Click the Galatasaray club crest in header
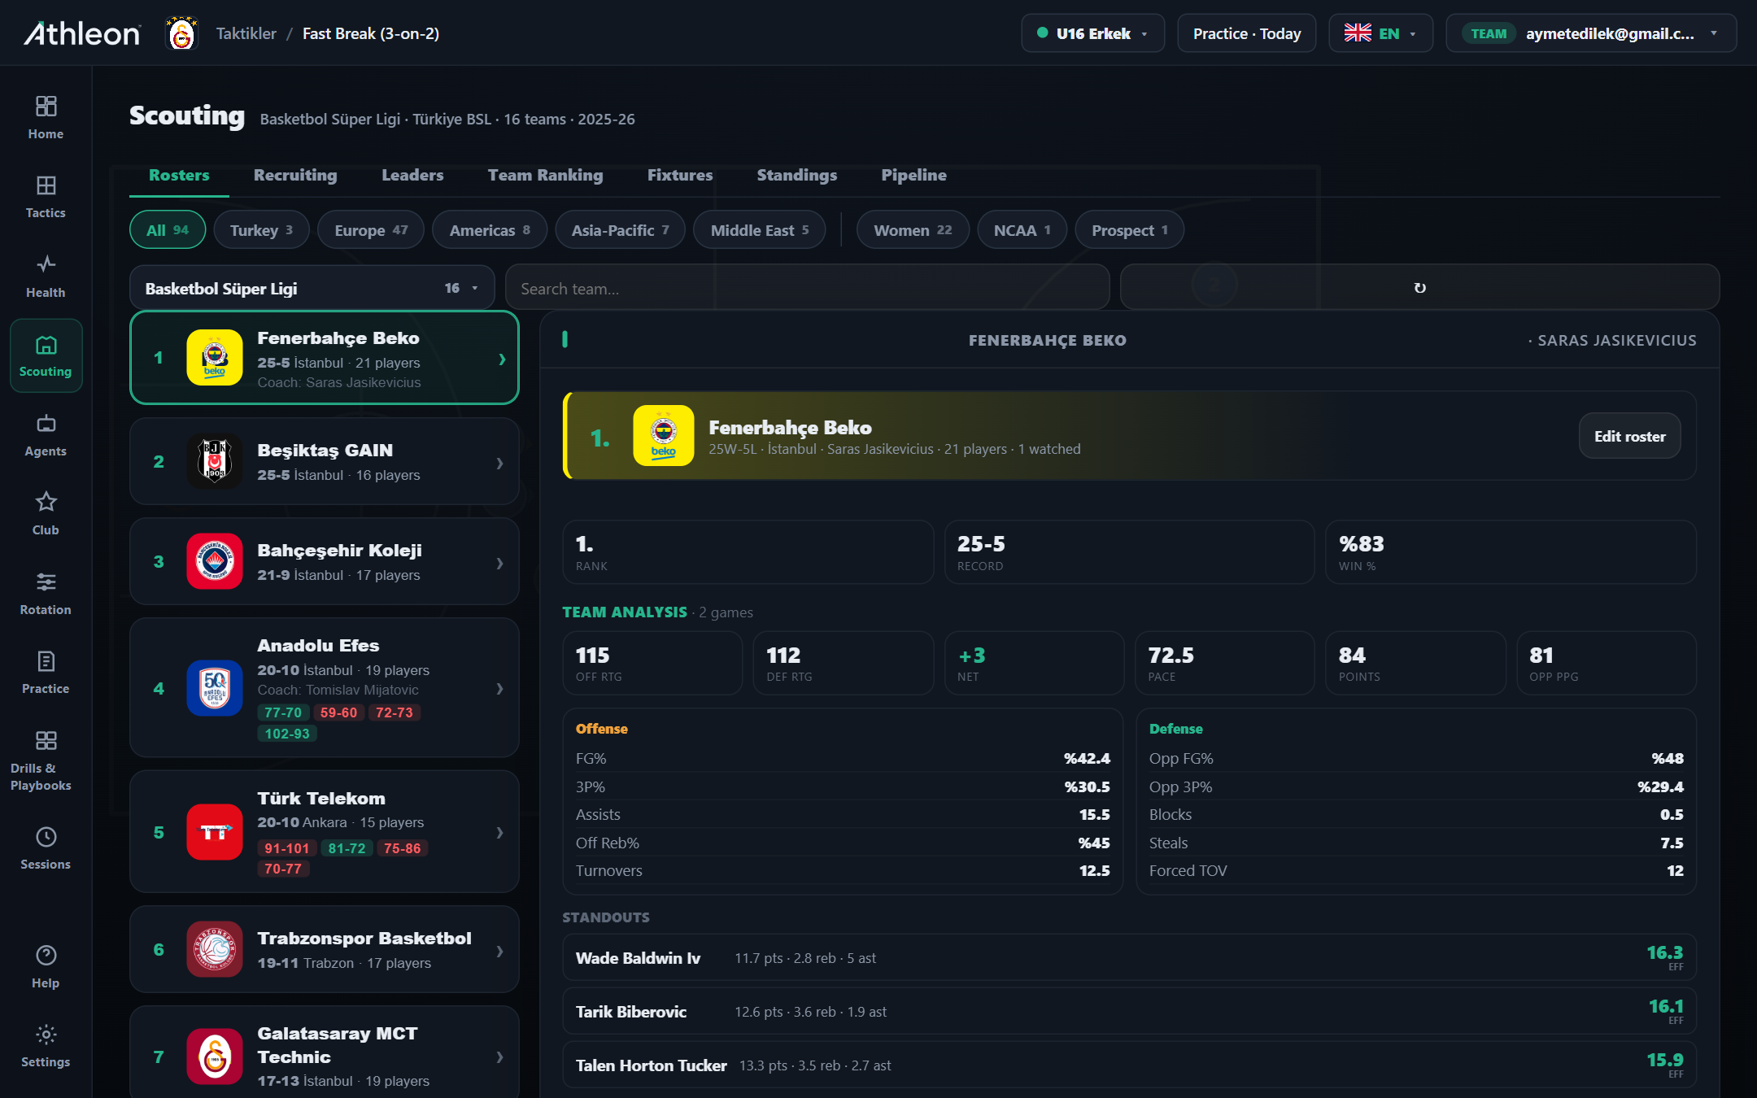 point(181,33)
